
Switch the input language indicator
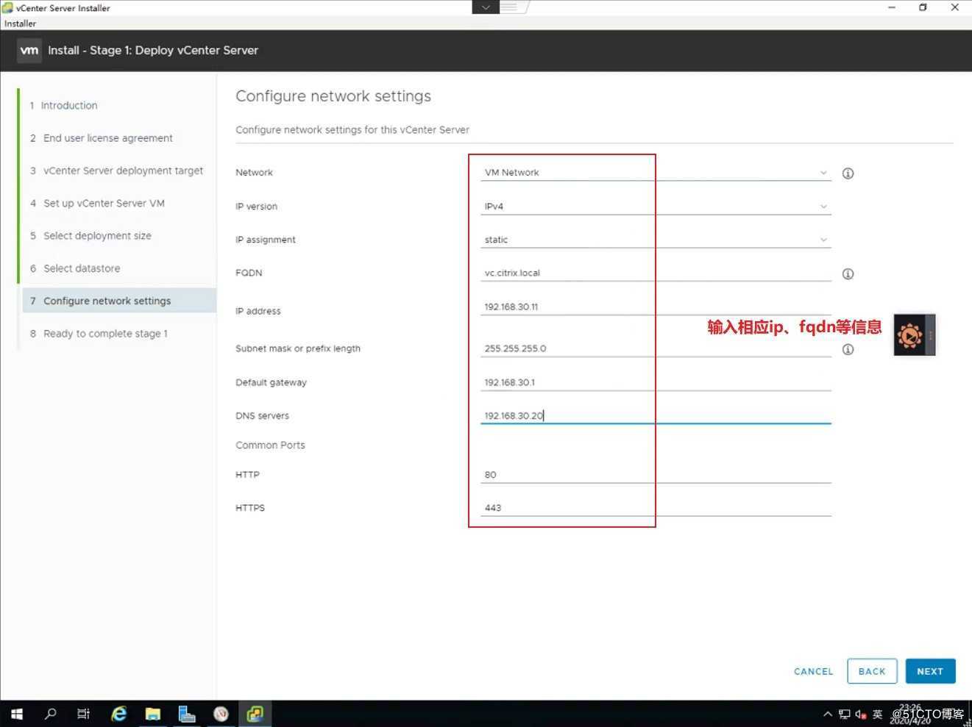coord(877,714)
